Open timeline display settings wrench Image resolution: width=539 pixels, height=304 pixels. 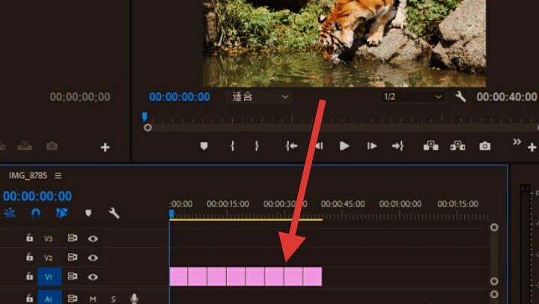[114, 213]
